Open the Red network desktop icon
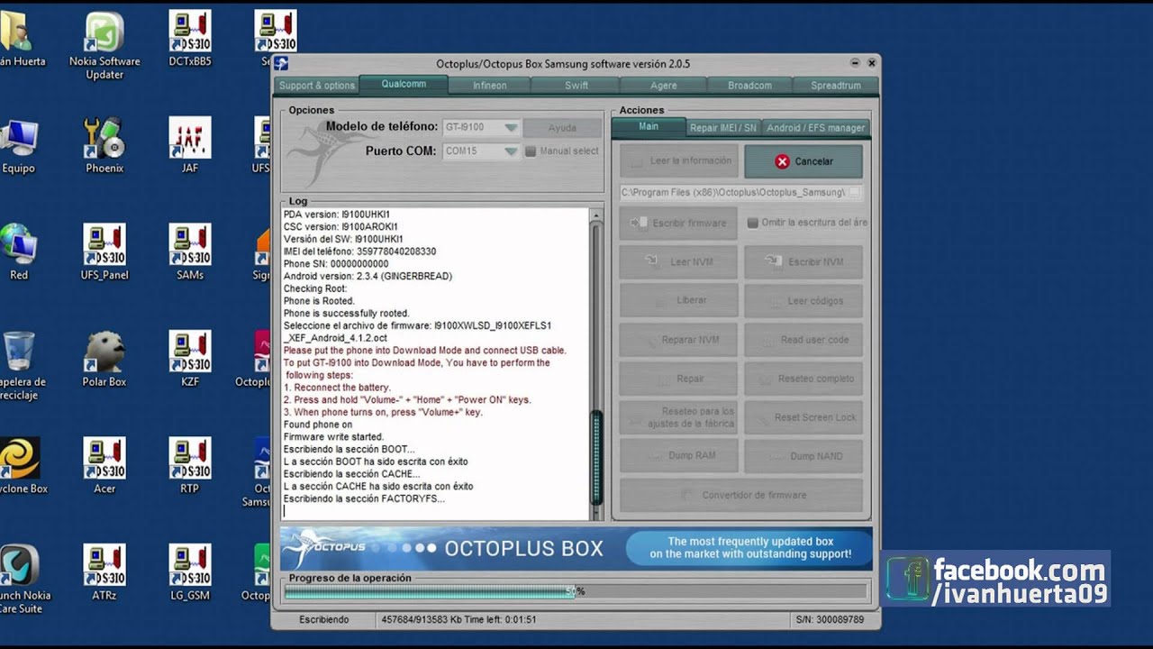This screenshot has width=1153, height=649. point(18,252)
